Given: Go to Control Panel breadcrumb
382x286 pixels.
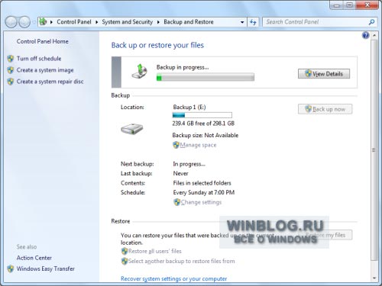Looking at the screenshot, I should point(74,22).
